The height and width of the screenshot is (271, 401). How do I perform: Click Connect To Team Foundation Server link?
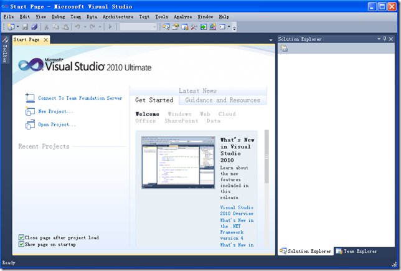(x=80, y=98)
